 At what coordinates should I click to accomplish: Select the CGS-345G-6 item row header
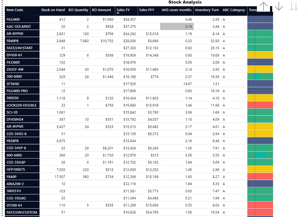point(22,134)
